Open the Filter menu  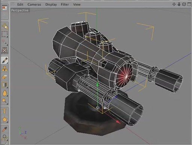click(x=65, y=4)
